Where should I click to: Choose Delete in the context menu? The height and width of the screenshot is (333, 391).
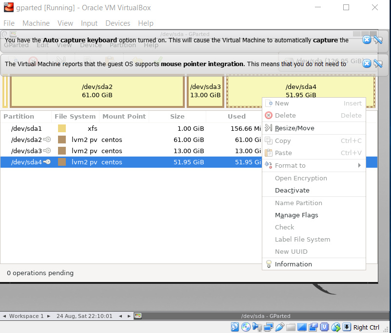click(x=313, y=115)
